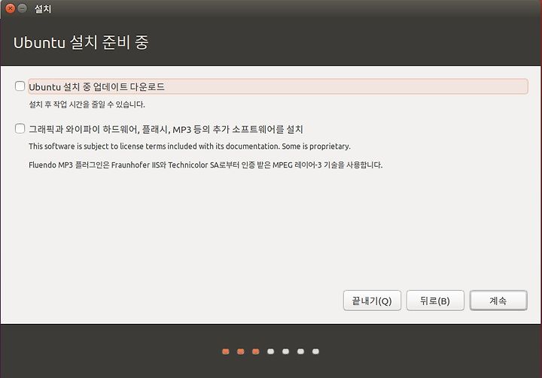This screenshot has width=542, height=378.
Task: Check the 추가 소프트웨어를 설치 option
Action: click(x=20, y=129)
